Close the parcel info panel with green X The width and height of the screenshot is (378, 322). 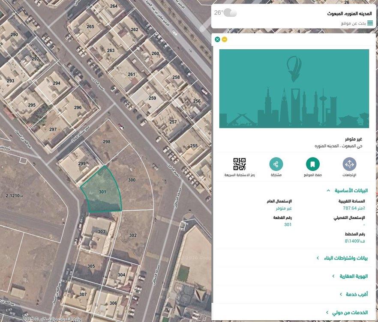[217, 39]
